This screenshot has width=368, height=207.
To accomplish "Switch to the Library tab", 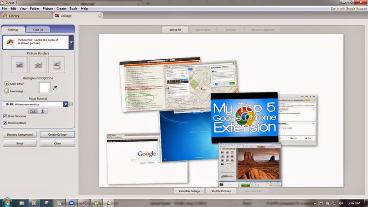I will [26, 16].
